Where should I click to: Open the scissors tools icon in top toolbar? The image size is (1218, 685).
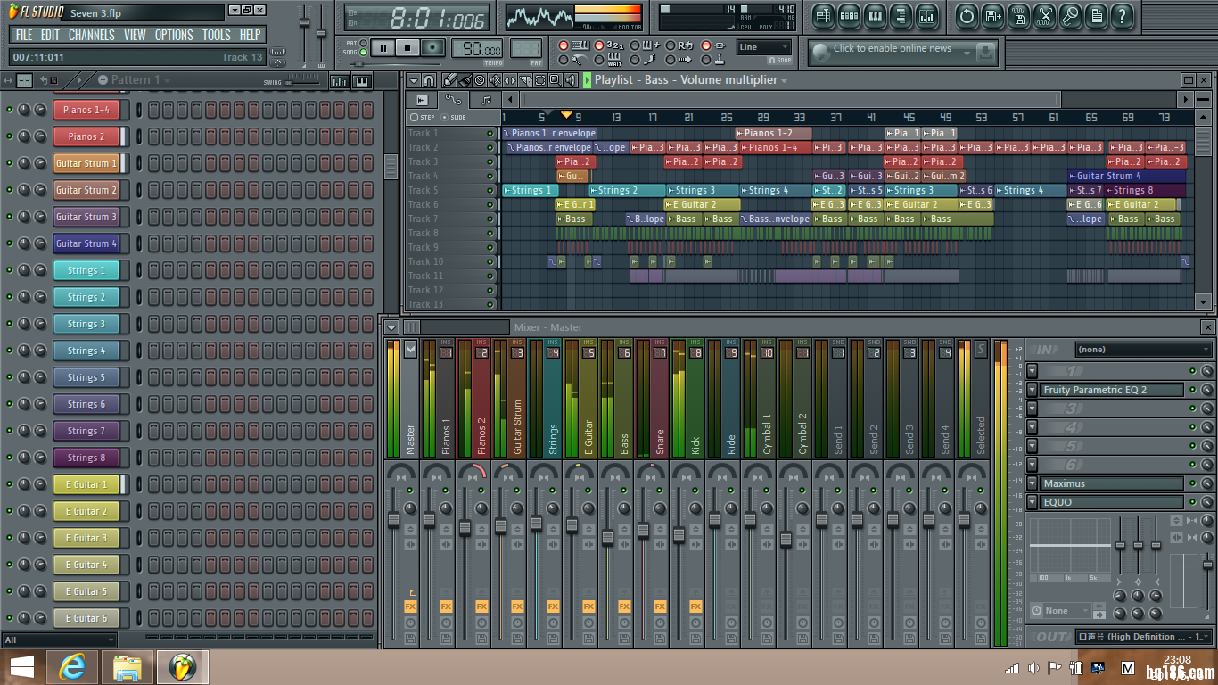[1044, 15]
